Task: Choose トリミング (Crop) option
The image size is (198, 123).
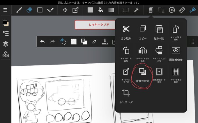Action: 126,96
